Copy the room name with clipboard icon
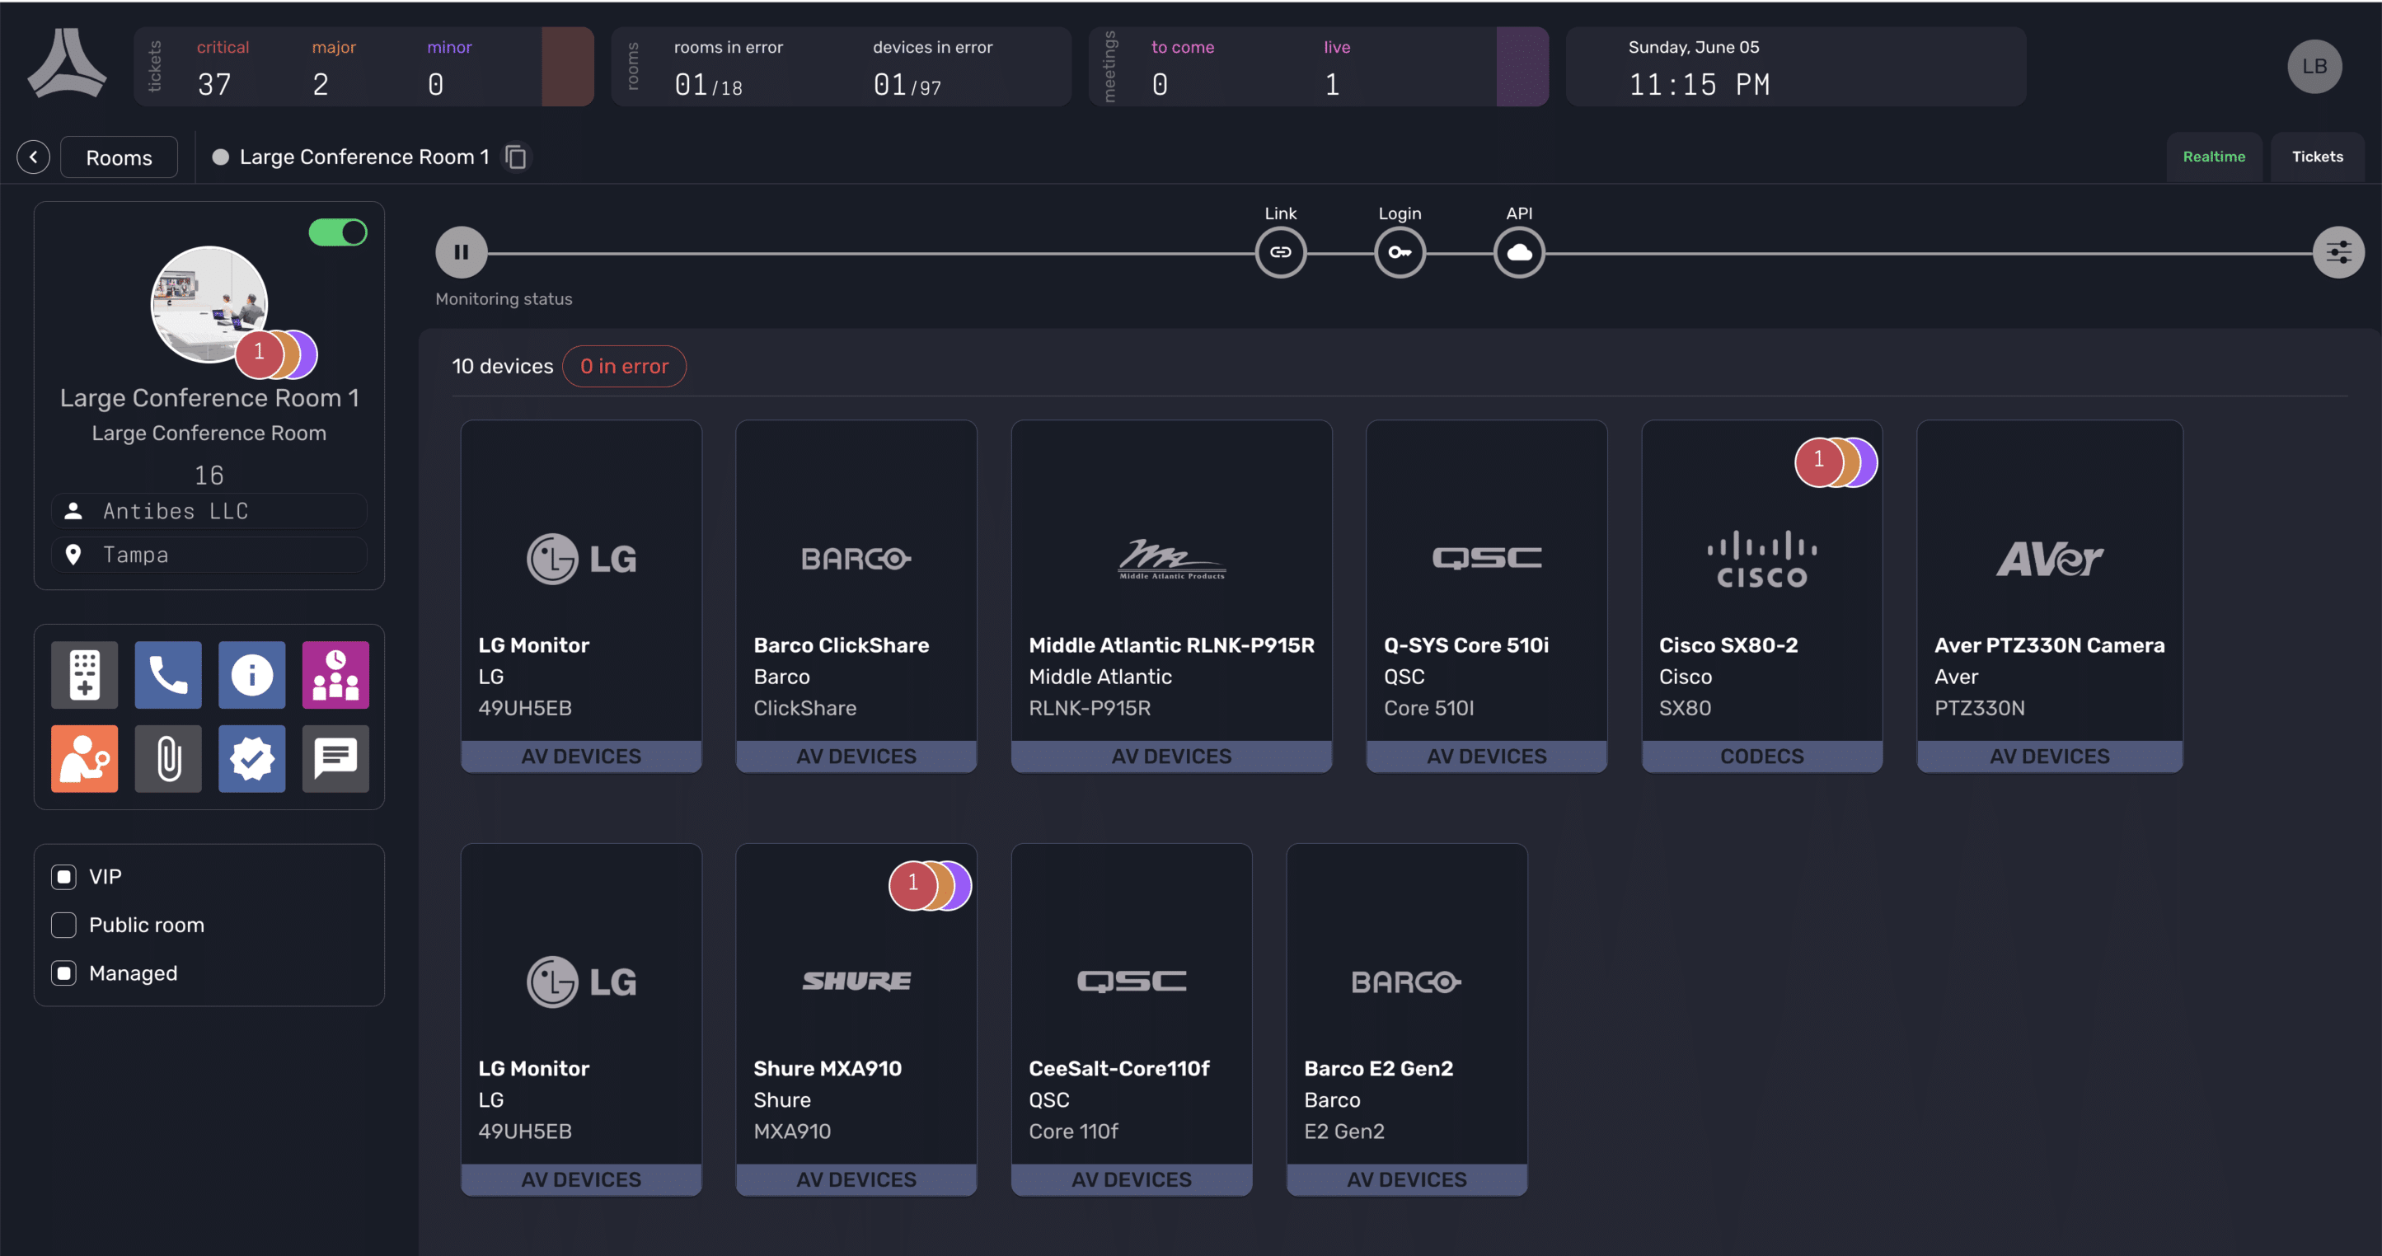The height and width of the screenshot is (1256, 2382). click(516, 157)
